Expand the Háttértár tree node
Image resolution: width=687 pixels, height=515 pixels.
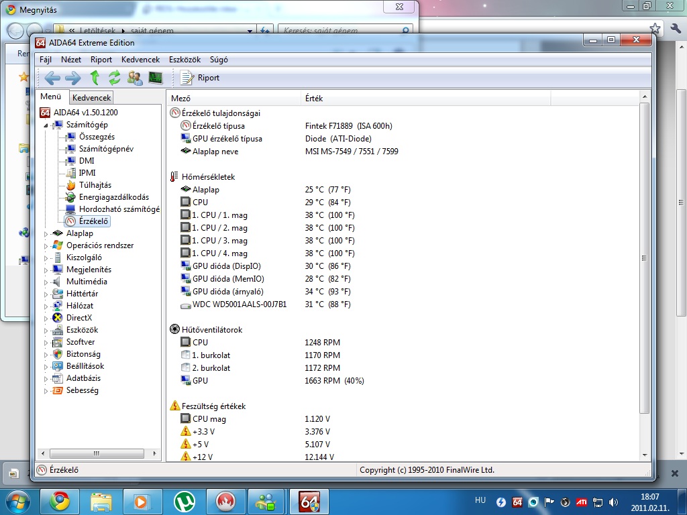(46, 294)
